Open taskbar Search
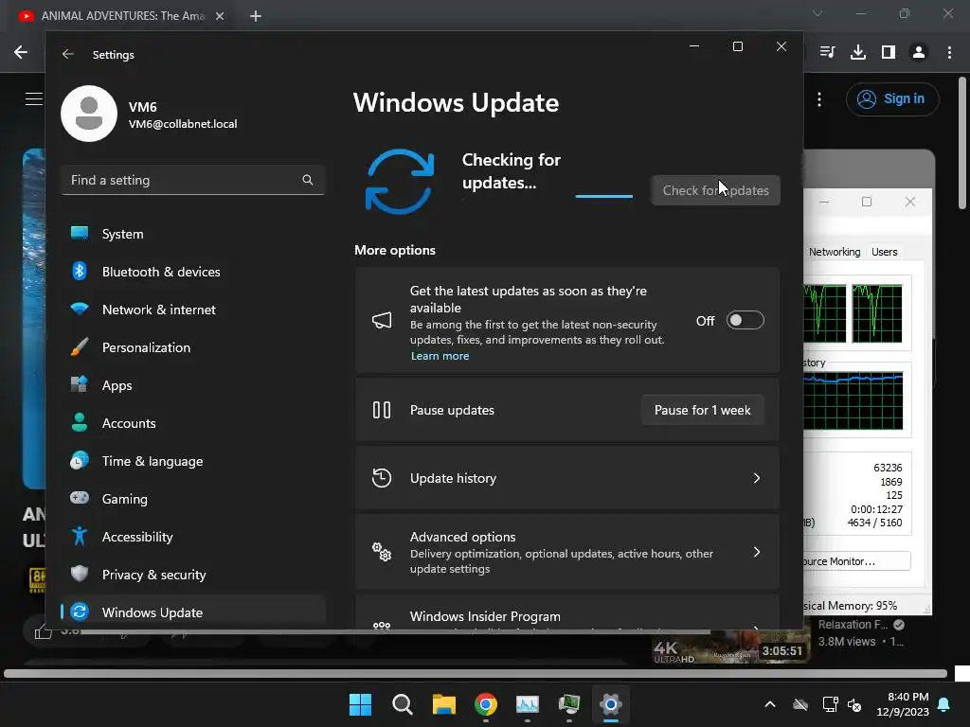 [402, 704]
